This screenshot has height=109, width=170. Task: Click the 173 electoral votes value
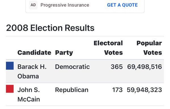[117, 90]
